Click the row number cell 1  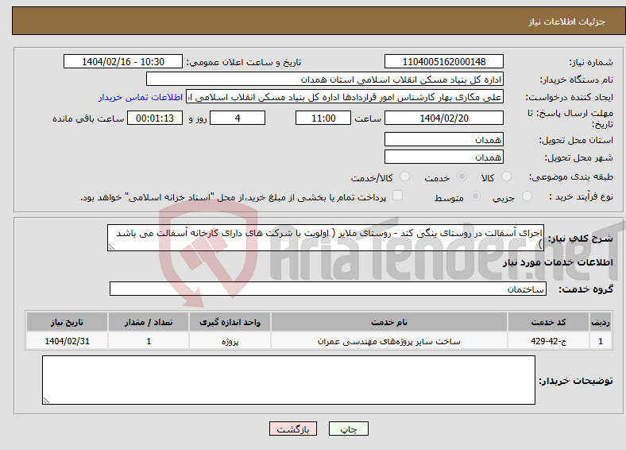tap(601, 341)
